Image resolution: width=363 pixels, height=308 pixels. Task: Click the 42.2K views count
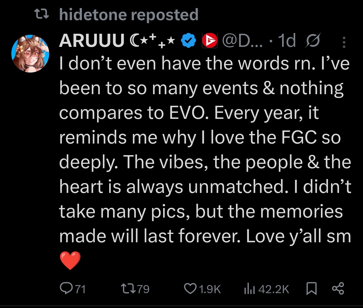tap(274, 289)
